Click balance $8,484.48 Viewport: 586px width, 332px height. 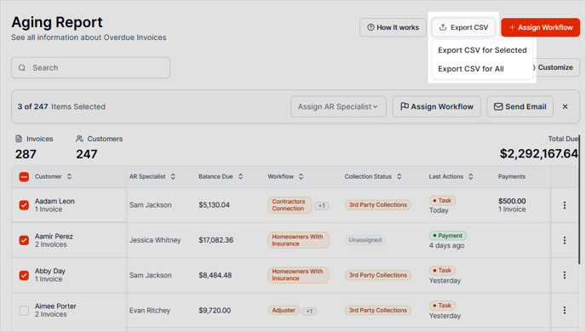pos(215,275)
